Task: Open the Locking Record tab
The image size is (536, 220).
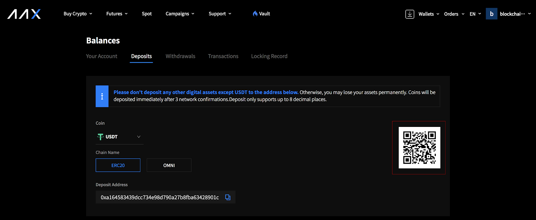Action: (269, 56)
